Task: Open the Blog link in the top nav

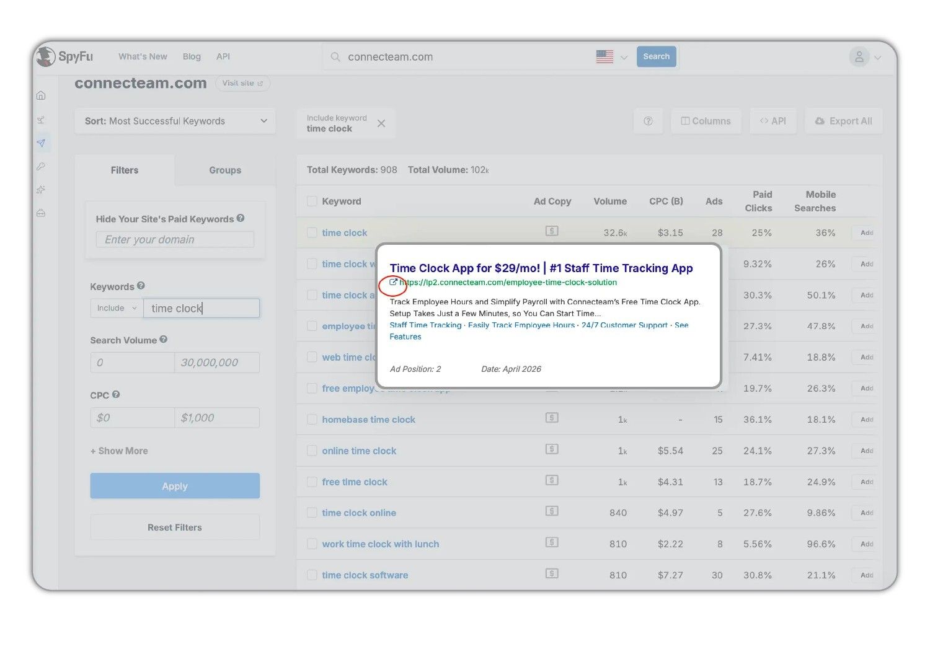Action: click(x=192, y=56)
